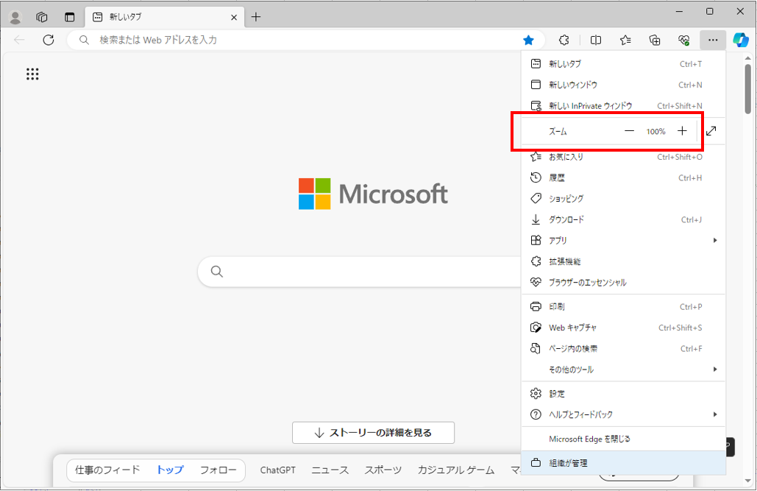Click ストーリーの詳細を見る button

point(373,433)
